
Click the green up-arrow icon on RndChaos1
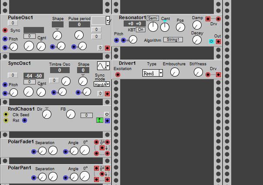click(x=99, y=121)
